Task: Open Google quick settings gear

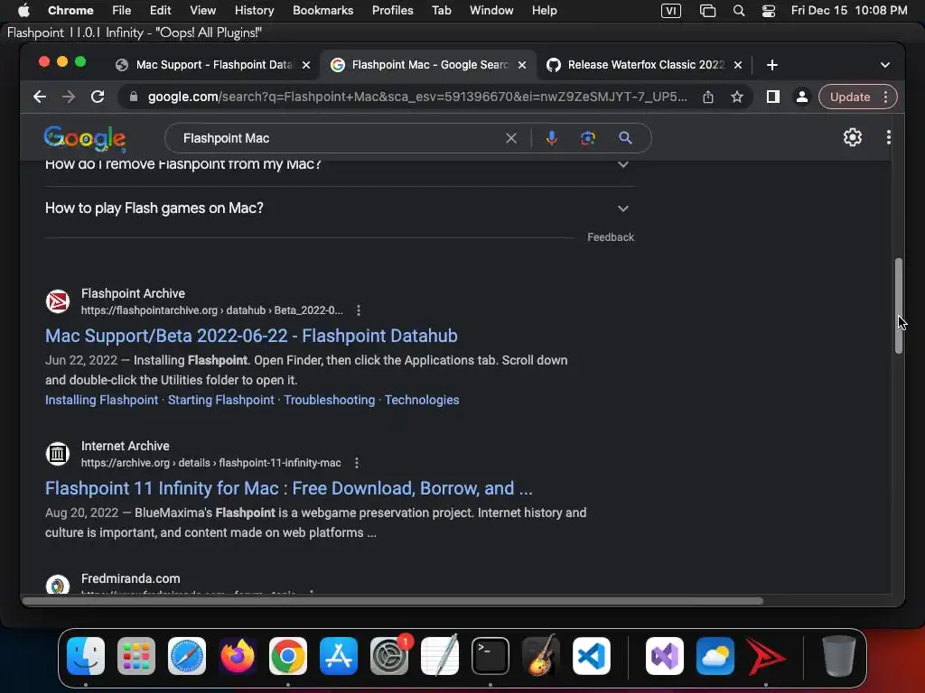Action: [853, 137]
